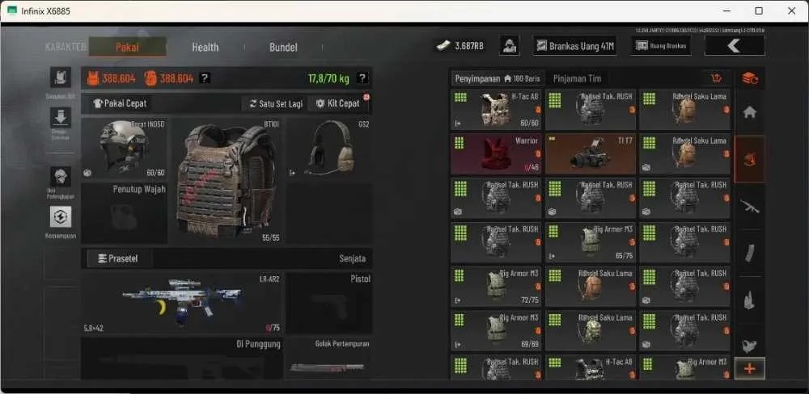The image size is (809, 394).
Task: Switch to the Pakai tab
Action: point(128,47)
